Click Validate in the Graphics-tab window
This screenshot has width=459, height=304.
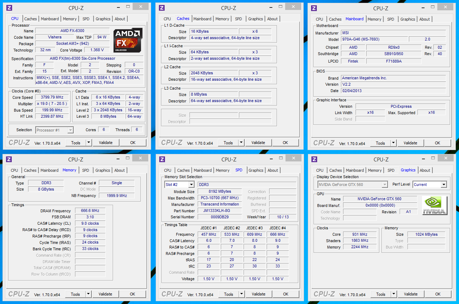(x=411, y=294)
